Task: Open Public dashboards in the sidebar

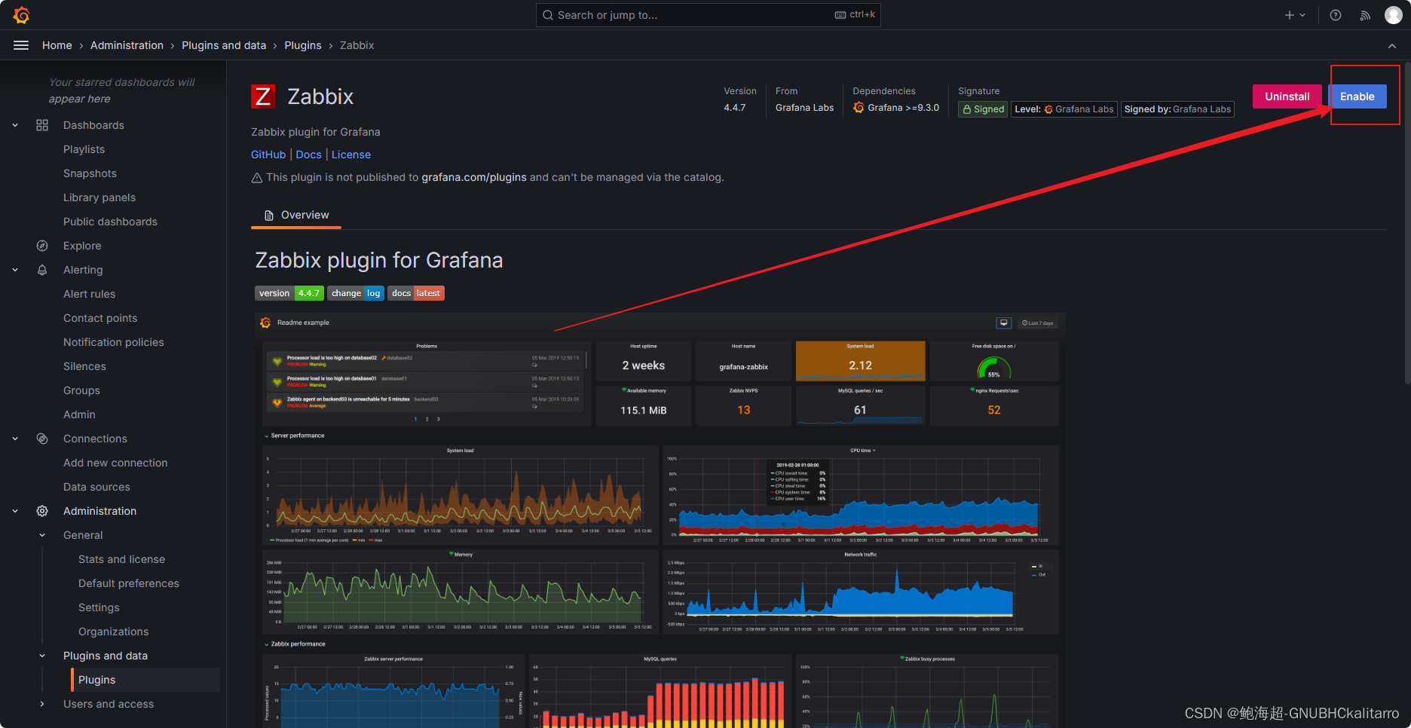Action: point(110,222)
